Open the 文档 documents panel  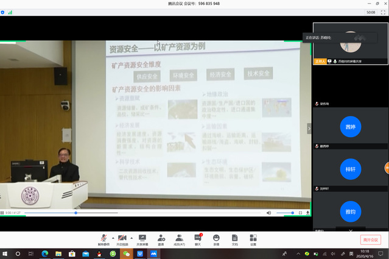coord(234,238)
